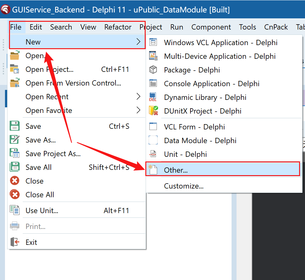
Task: Open the Project menu
Action: (151, 27)
